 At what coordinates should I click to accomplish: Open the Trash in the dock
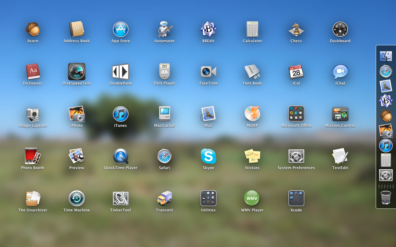pos(386,198)
